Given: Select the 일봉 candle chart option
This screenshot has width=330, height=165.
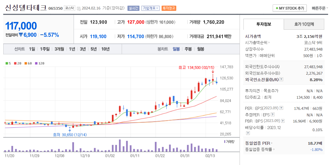Looking at the screenshot, I should pyautogui.click(x=176, y=49).
